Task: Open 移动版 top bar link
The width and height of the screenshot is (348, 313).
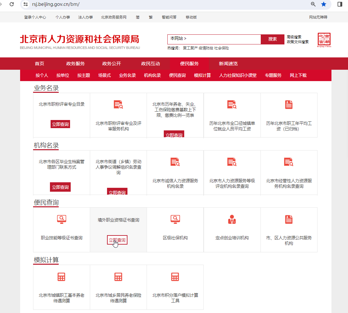Action: coord(191,17)
